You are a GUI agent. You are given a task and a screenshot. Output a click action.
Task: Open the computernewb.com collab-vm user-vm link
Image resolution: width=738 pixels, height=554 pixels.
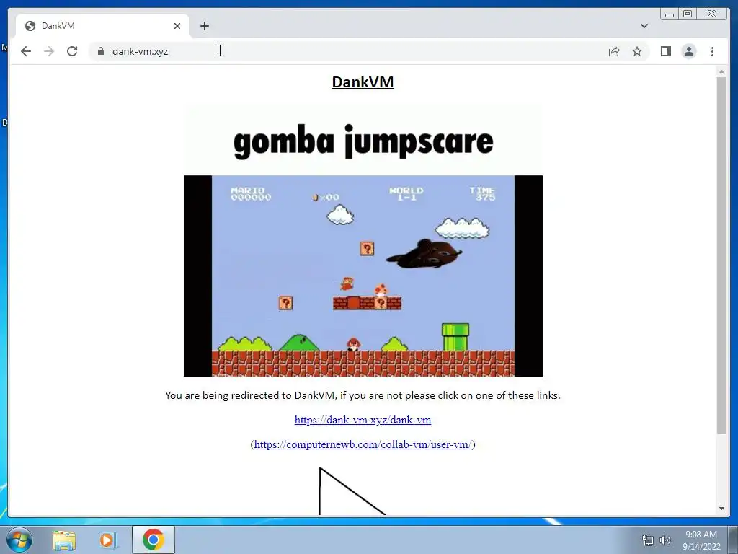click(363, 444)
